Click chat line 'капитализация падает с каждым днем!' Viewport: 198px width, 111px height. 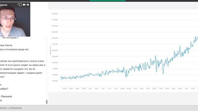tap(21, 73)
